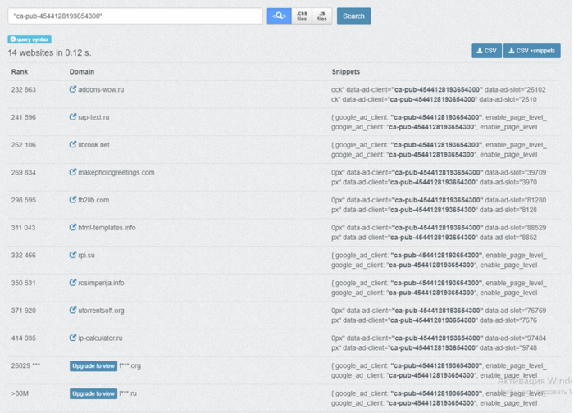The width and height of the screenshot is (574, 413).
Task: Open external link icon for makephotogreetings.com
Action: click(x=73, y=172)
